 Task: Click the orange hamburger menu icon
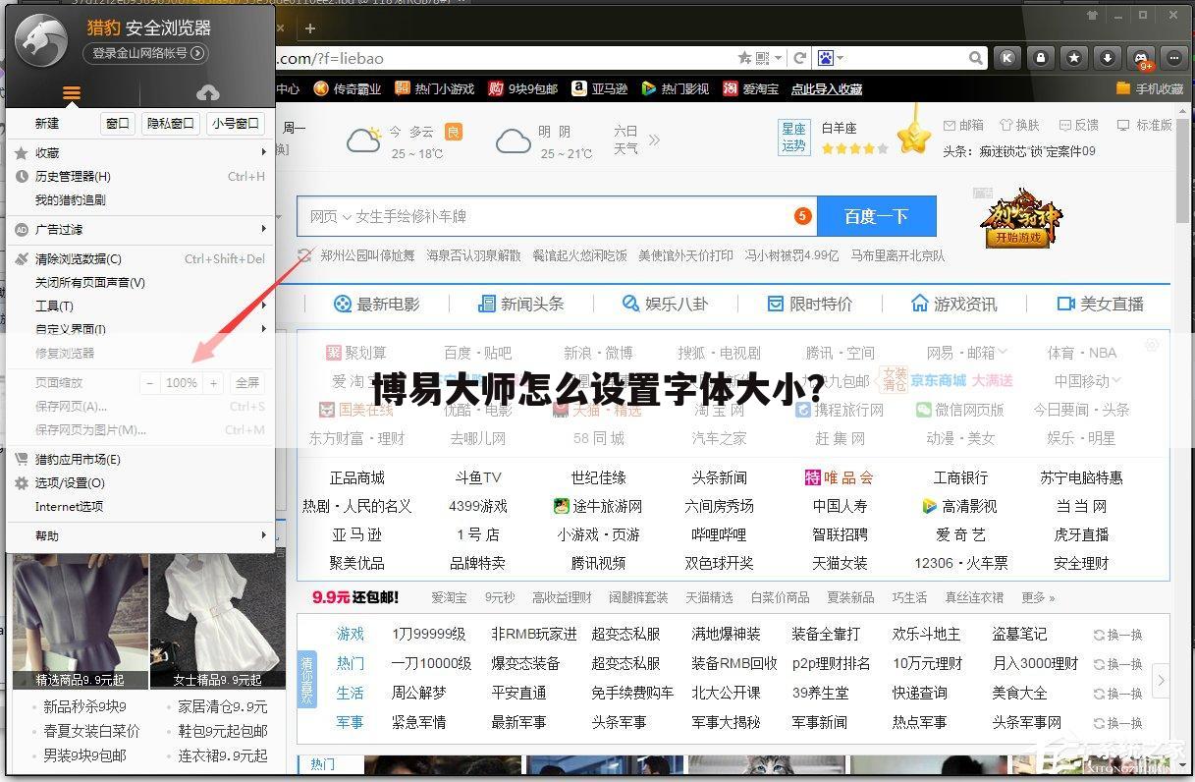point(72,93)
